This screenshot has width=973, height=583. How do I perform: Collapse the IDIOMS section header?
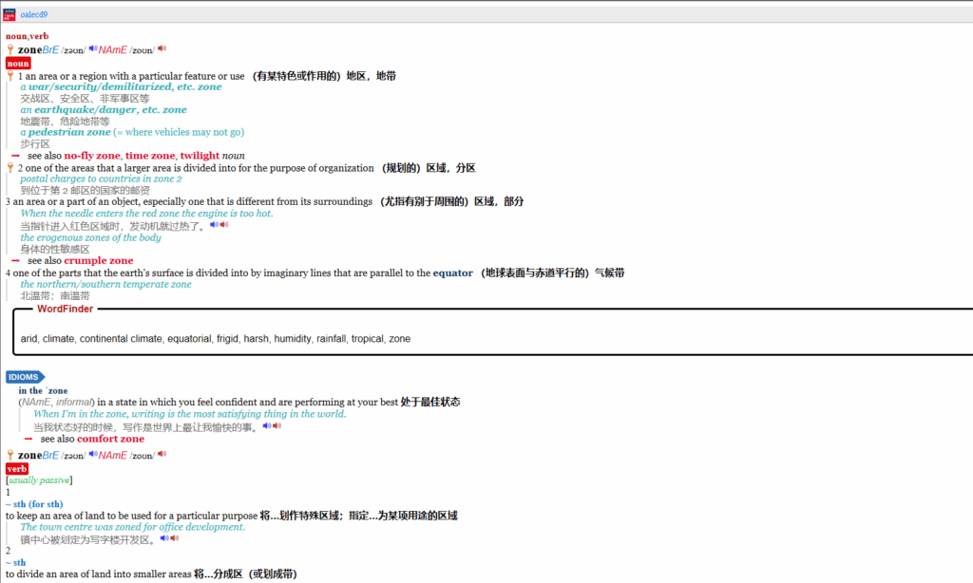(x=24, y=377)
